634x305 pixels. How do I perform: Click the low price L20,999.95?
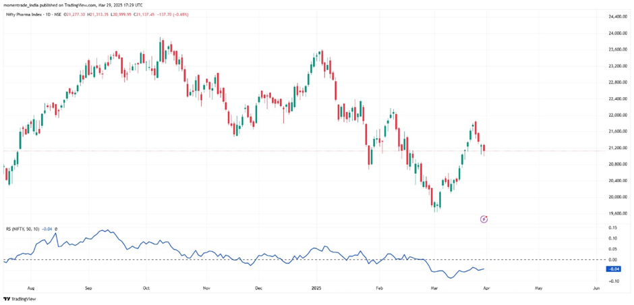(x=121, y=14)
